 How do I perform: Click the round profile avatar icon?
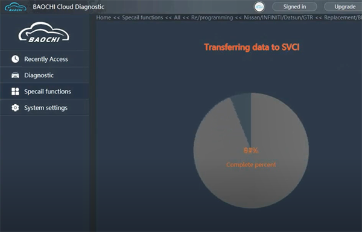(x=259, y=7)
